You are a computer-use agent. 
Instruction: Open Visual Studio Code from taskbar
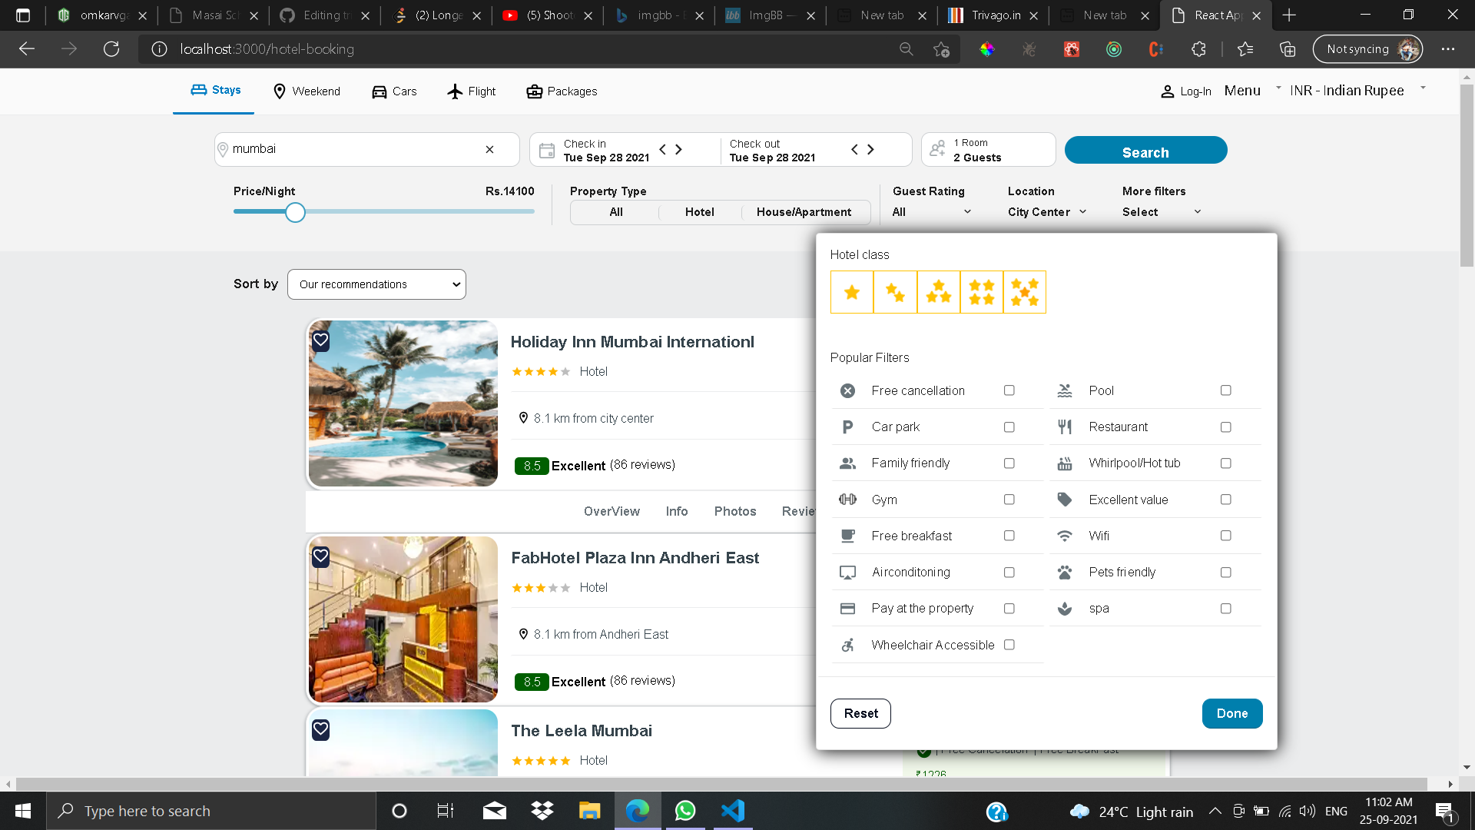(733, 811)
